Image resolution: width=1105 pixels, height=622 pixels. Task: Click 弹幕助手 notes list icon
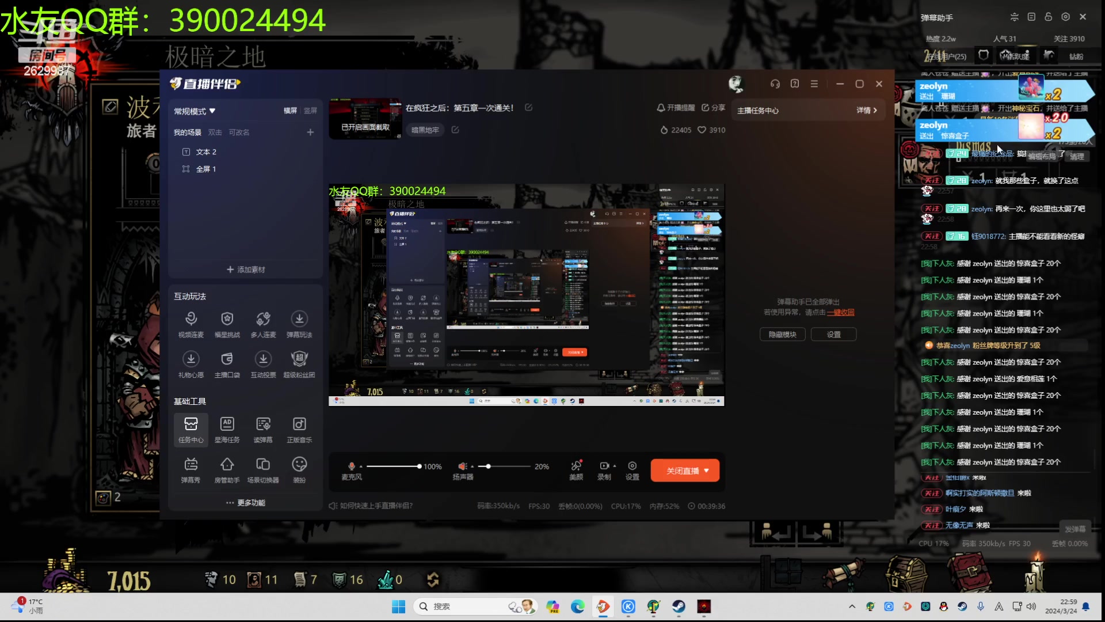point(1031,17)
